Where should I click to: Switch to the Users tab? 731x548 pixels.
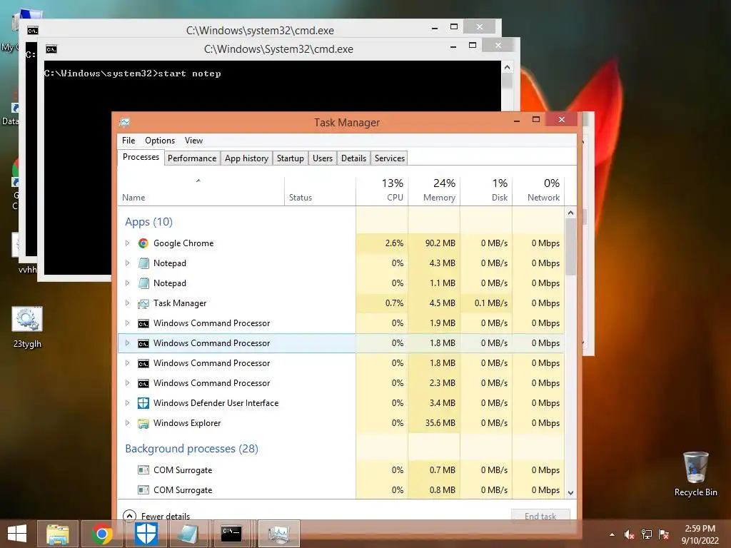[x=323, y=158]
